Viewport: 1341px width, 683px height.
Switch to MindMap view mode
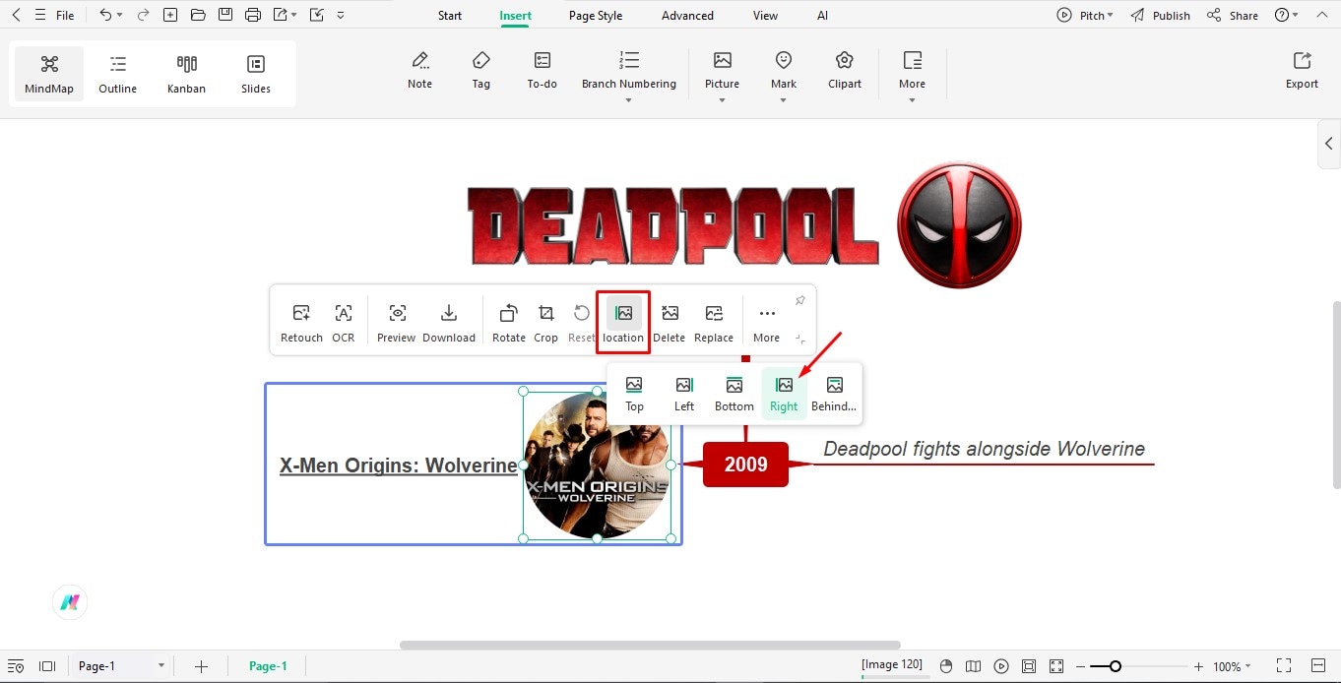pos(49,74)
